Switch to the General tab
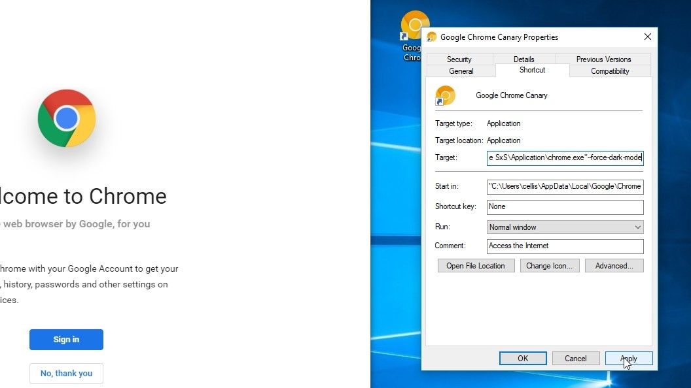 coord(461,71)
